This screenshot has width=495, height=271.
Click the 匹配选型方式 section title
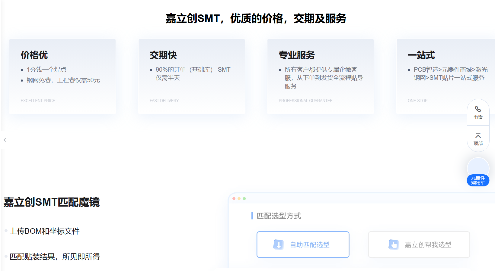(279, 216)
